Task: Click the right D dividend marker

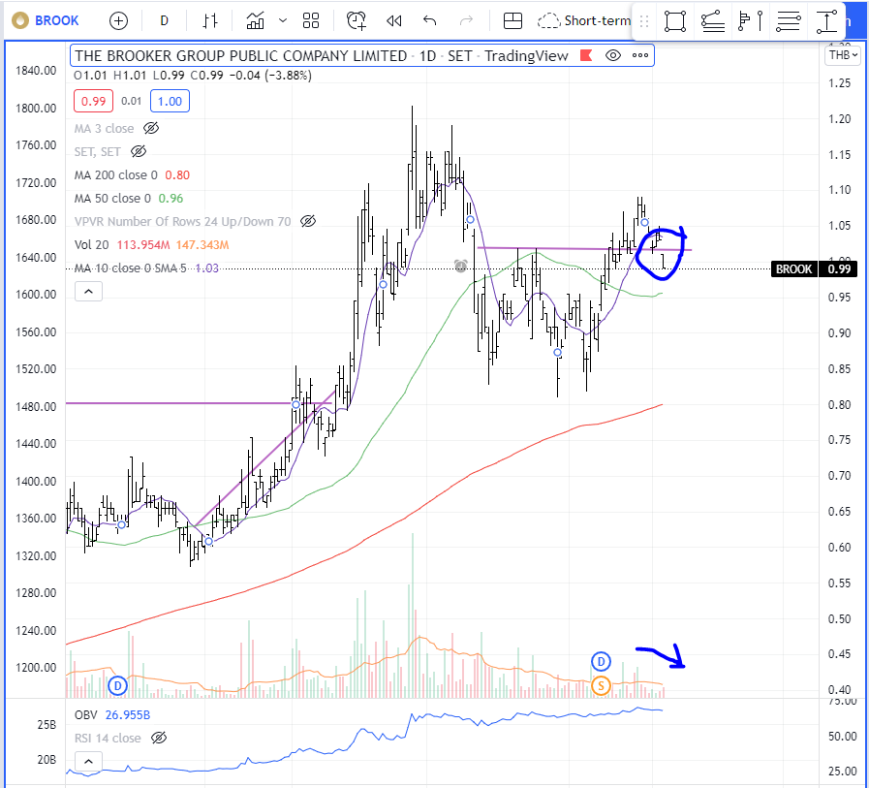Action: click(x=602, y=662)
